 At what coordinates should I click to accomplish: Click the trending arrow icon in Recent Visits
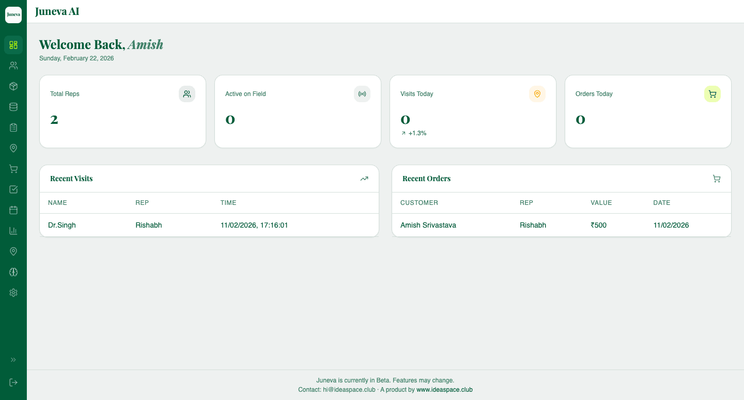tap(364, 179)
